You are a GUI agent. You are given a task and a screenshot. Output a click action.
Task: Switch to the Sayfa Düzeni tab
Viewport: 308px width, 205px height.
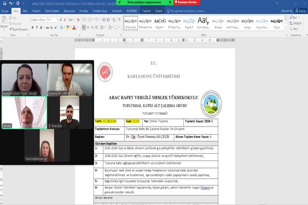[52, 11]
